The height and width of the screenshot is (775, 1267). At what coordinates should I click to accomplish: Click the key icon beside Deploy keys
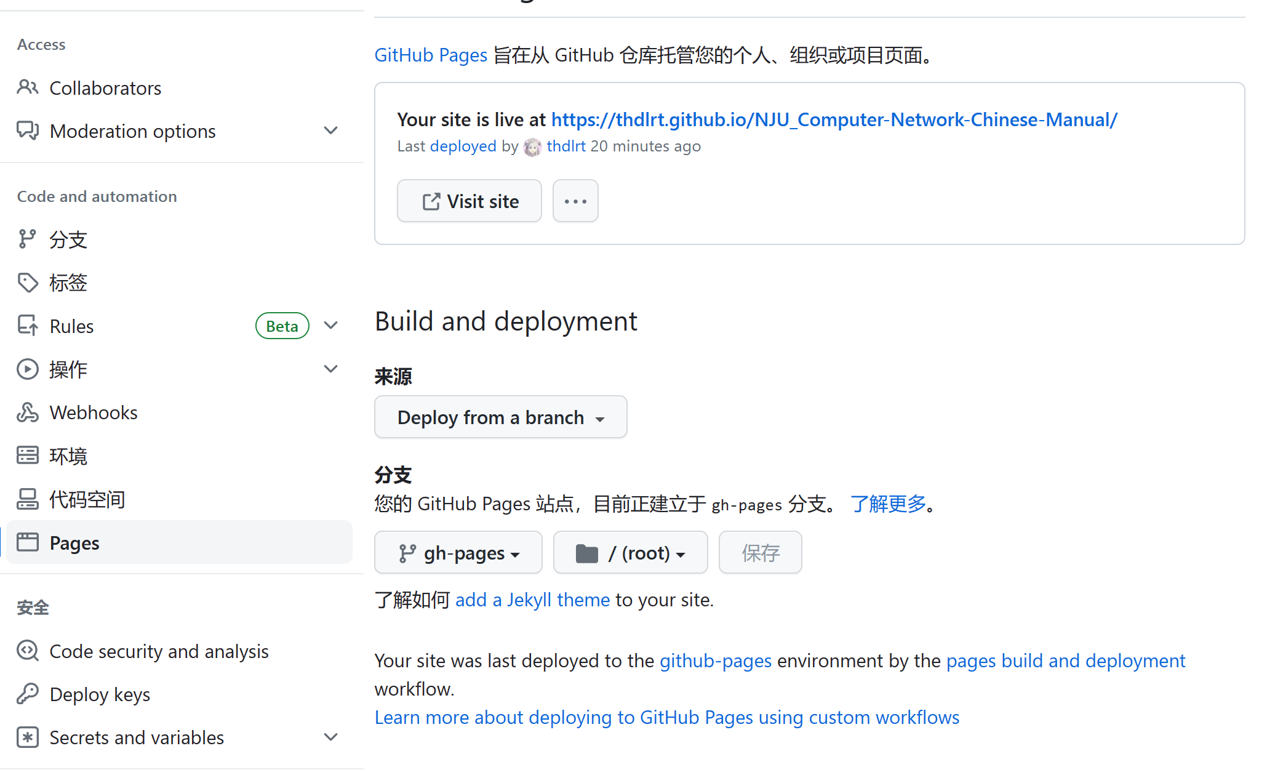[x=28, y=694]
